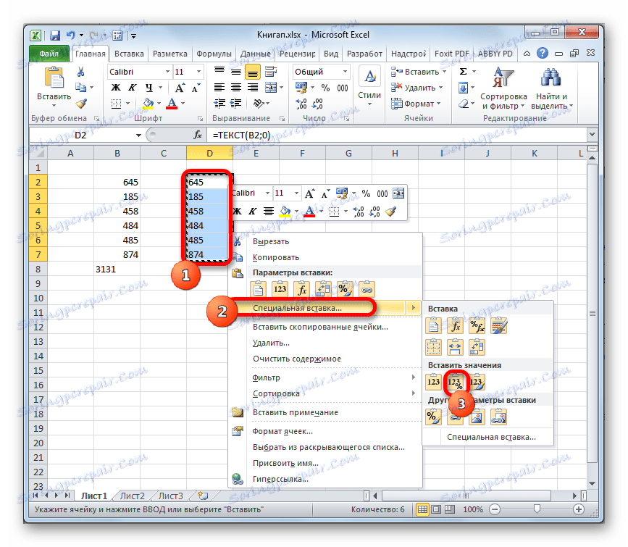Viewport: 628px width, 547px height.
Task: Click the fx insert function button by the formula bar
Action: point(198,135)
